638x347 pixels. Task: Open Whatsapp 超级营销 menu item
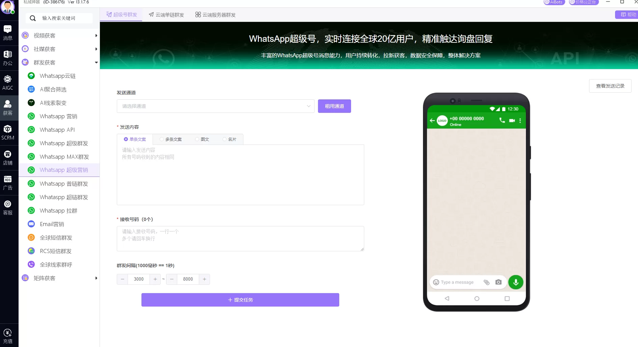[59, 170]
